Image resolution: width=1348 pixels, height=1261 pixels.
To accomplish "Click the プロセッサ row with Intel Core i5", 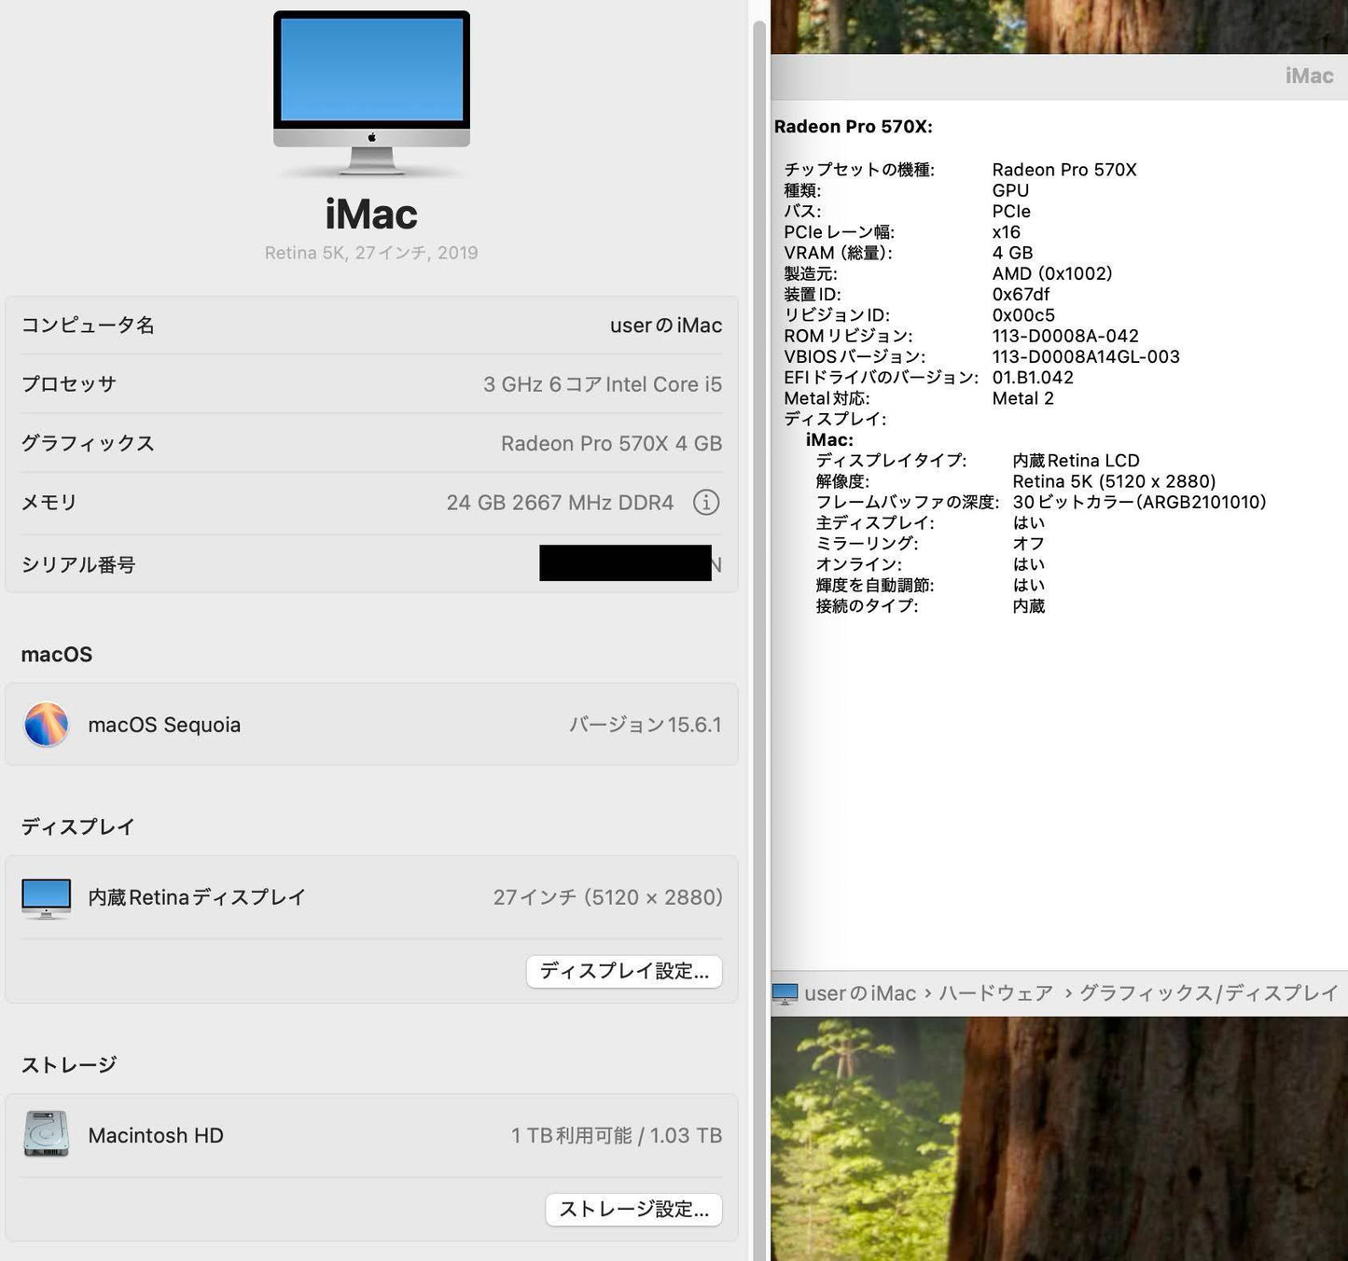I will 370,383.
